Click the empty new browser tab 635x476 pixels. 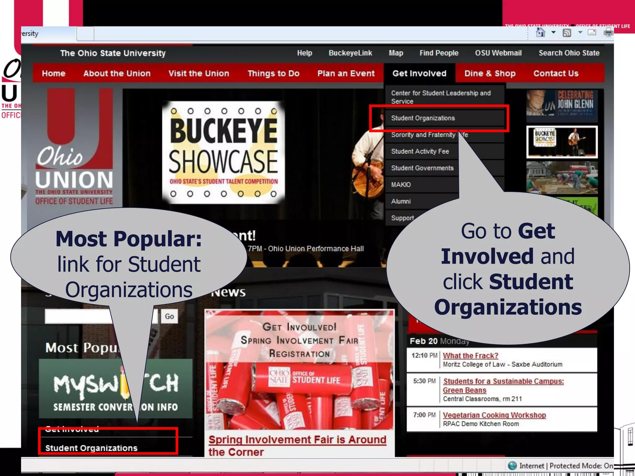pyautogui.click(x=85, y=33)
